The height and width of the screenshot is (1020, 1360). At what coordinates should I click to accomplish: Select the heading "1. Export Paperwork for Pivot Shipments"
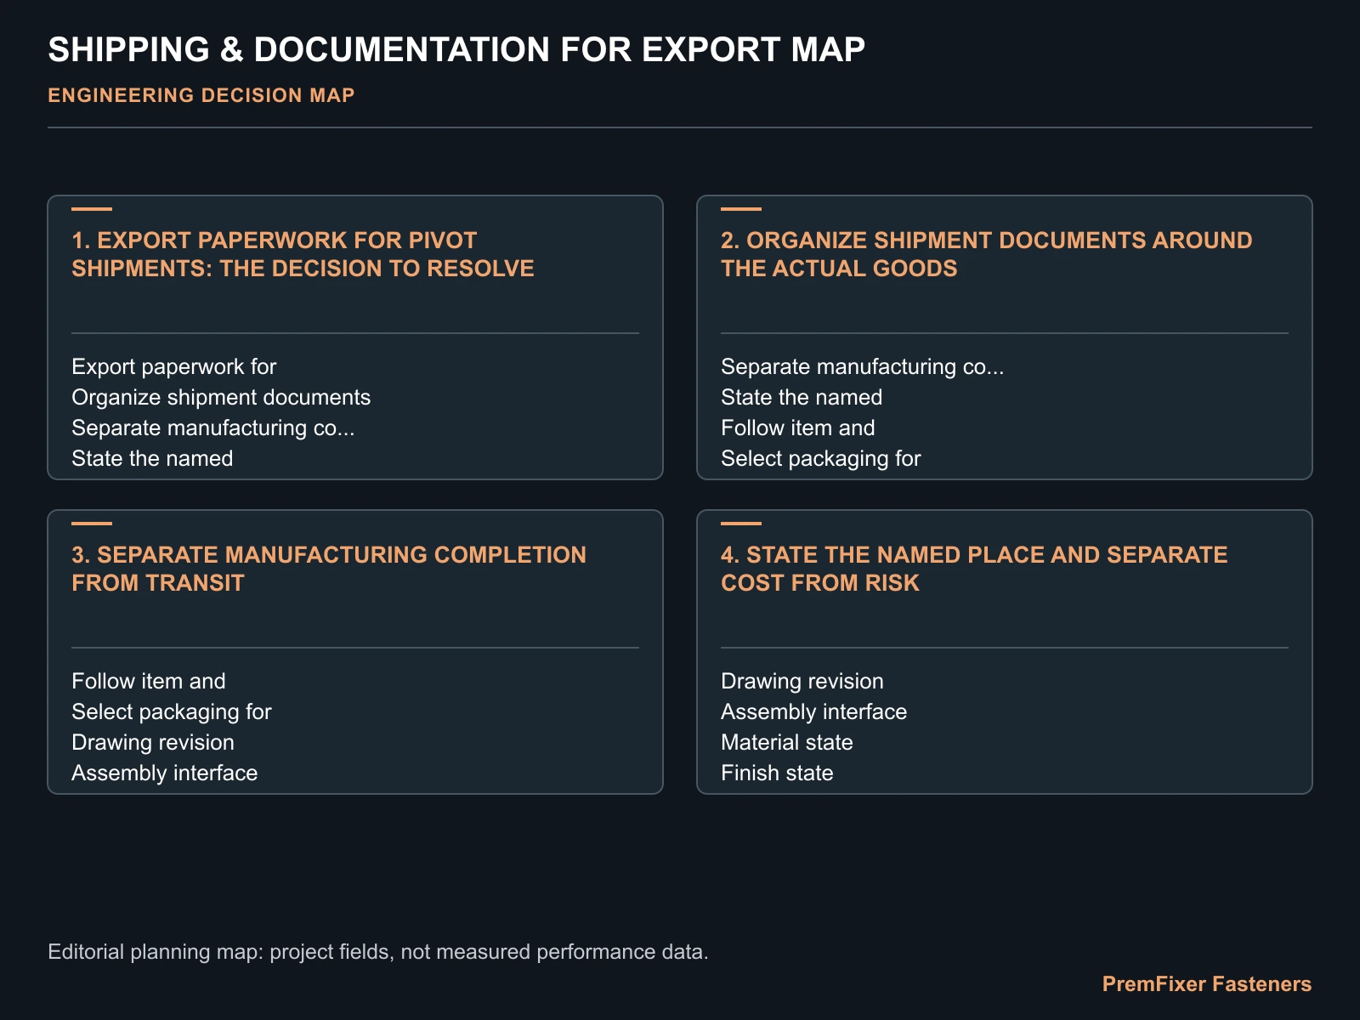click(x=303, y=254)
